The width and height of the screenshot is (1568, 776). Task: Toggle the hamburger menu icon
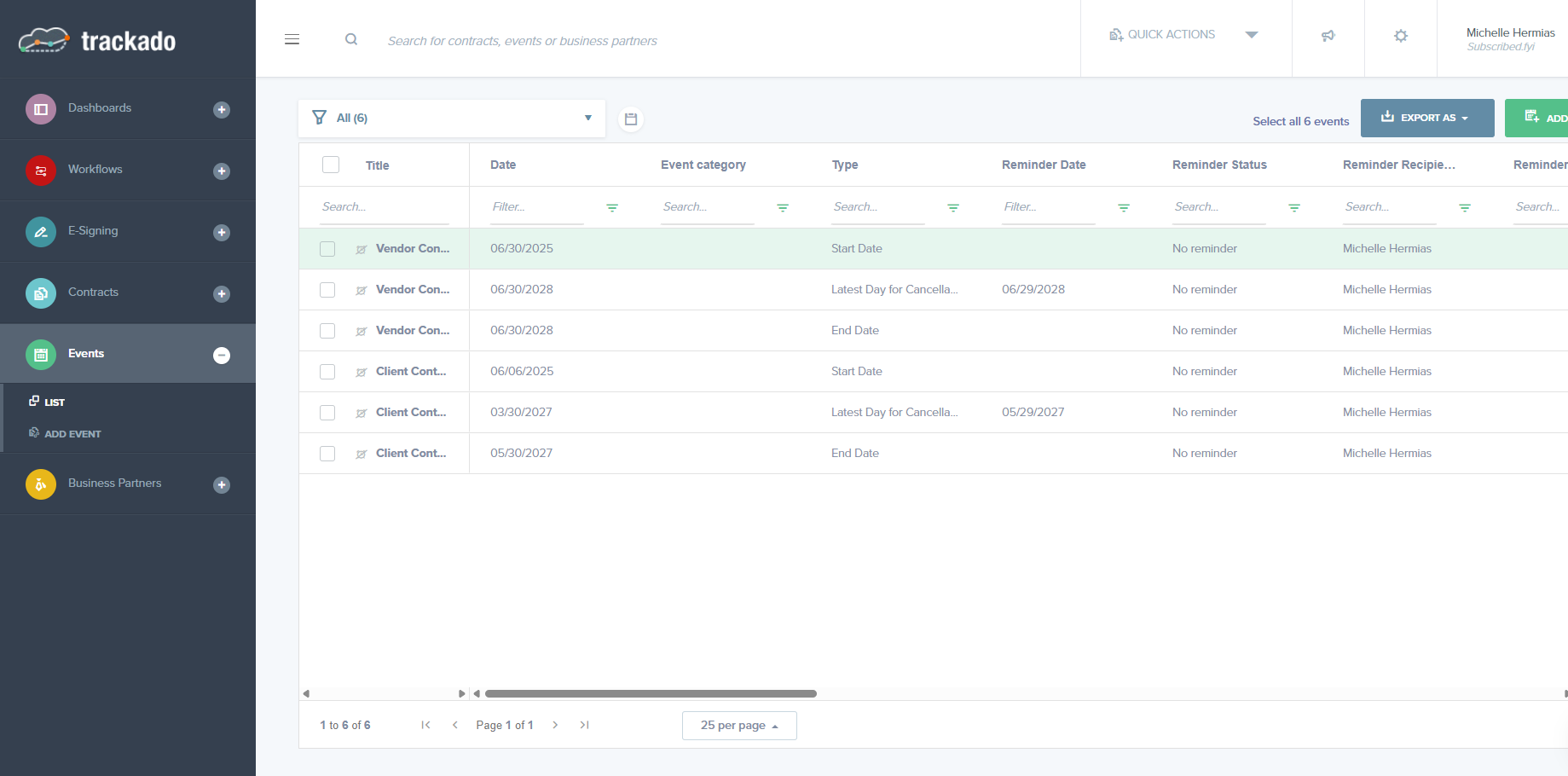click(292, 39)
